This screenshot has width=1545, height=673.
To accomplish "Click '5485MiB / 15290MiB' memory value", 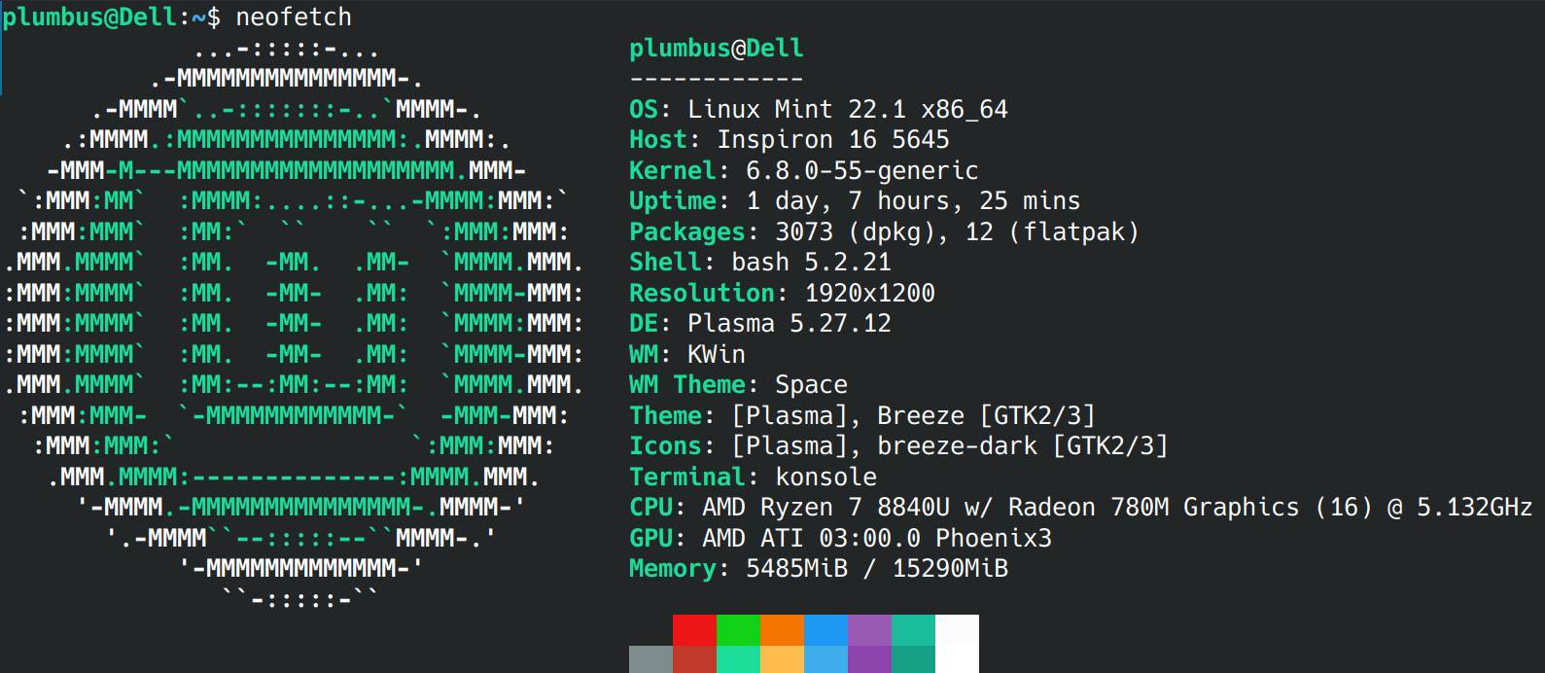I will click(877, 568).
